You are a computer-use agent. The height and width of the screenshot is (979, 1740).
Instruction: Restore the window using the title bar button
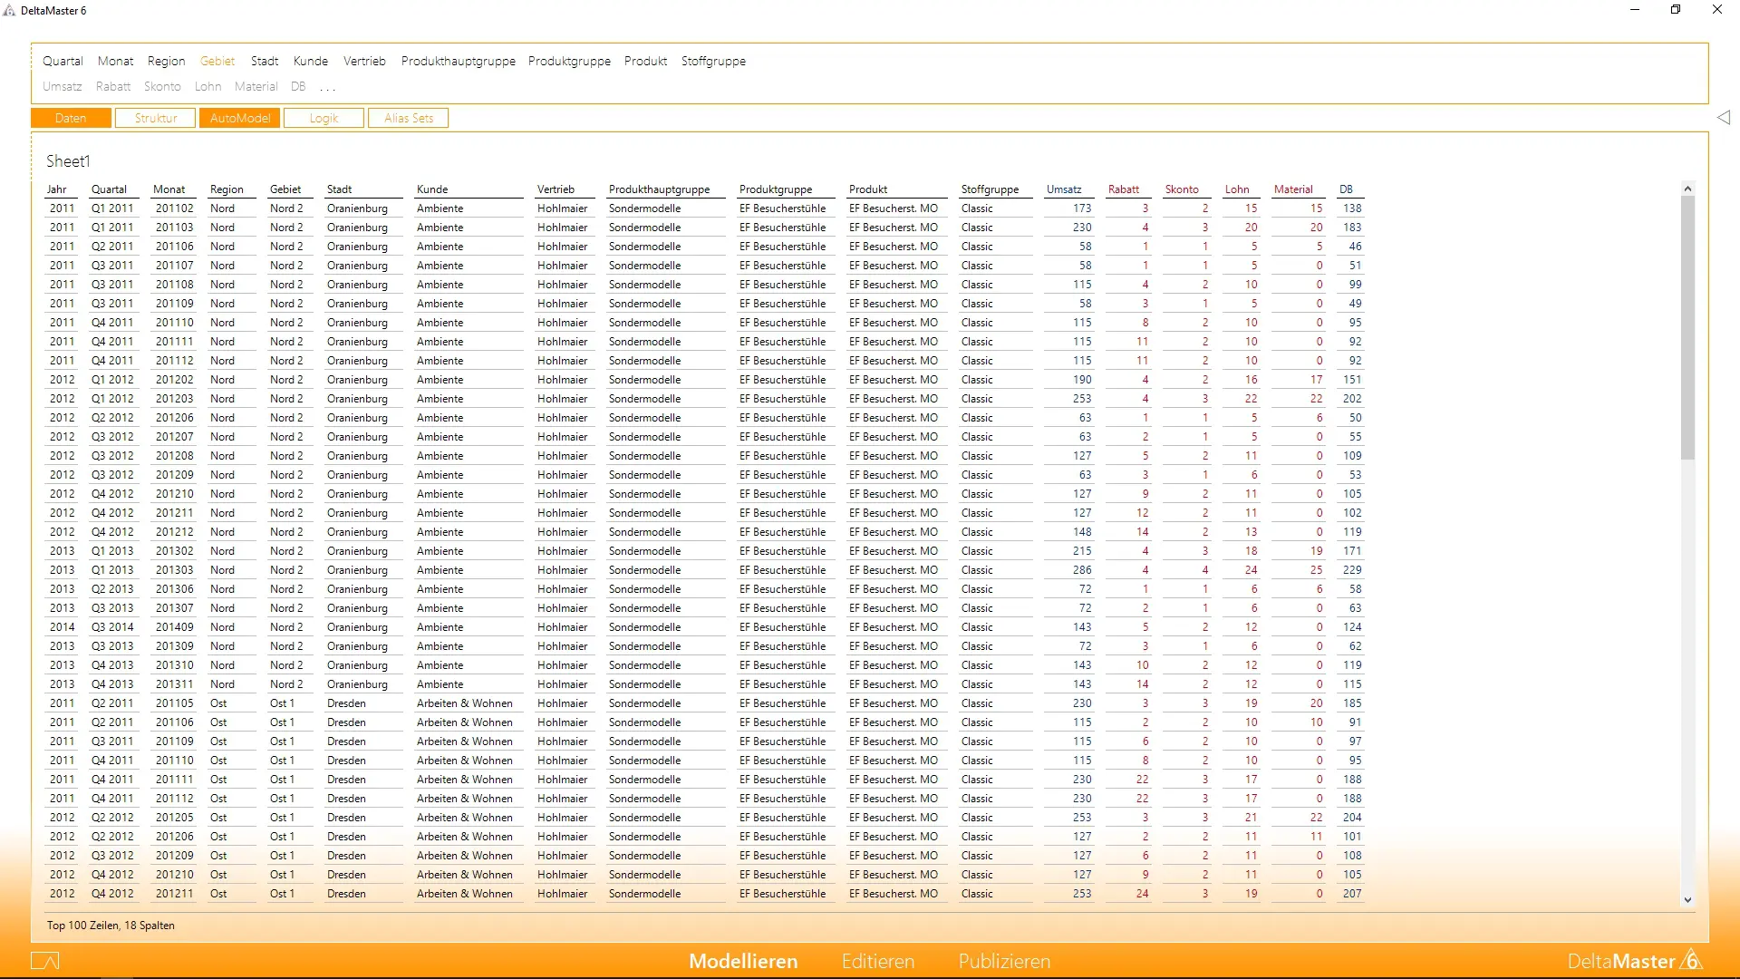coord(1676,10)
